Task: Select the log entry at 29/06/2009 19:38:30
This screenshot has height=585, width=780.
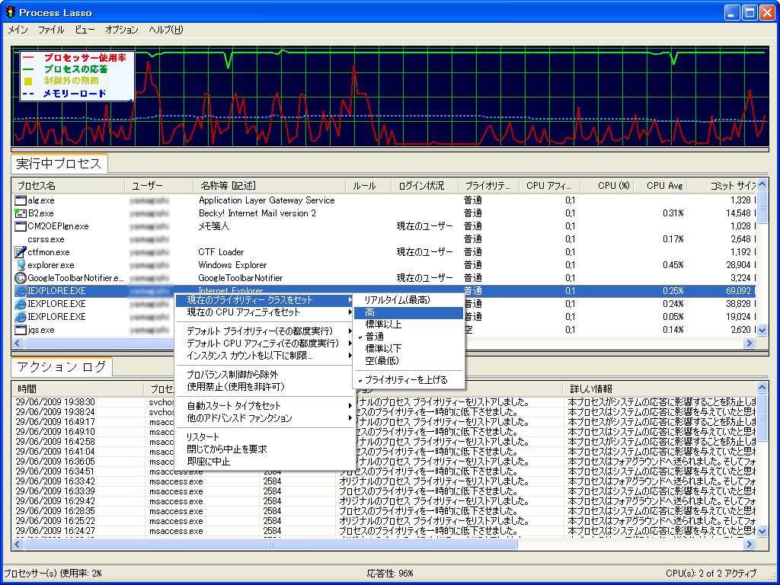Action: [x=384, y=402]
